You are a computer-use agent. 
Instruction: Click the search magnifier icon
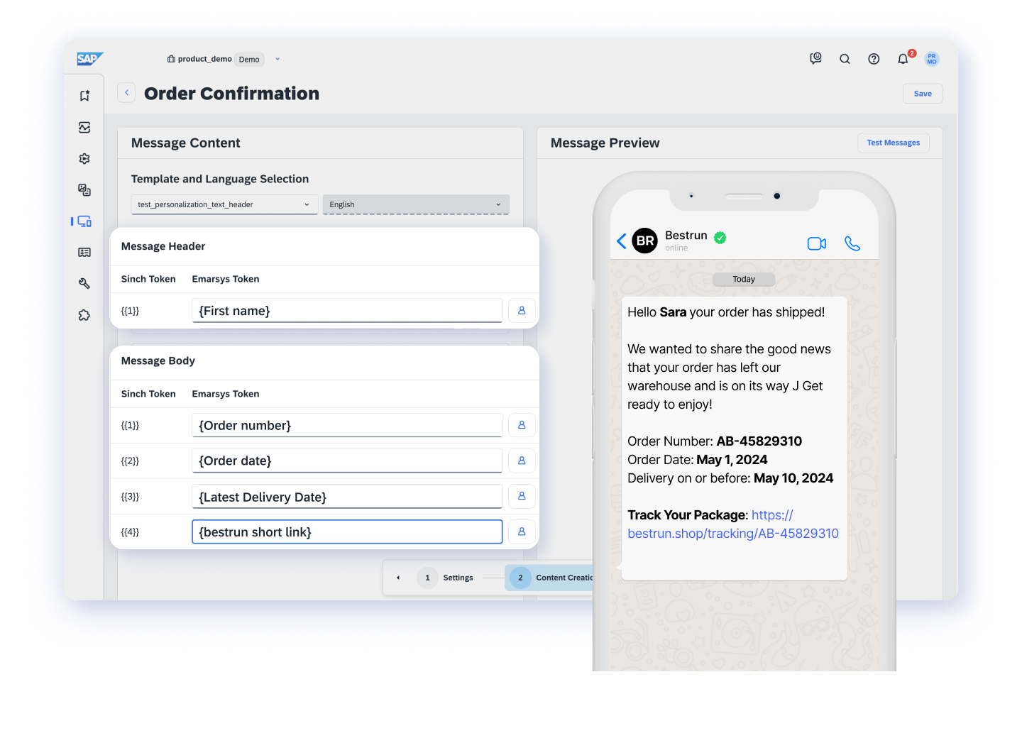tap(845, 59)
